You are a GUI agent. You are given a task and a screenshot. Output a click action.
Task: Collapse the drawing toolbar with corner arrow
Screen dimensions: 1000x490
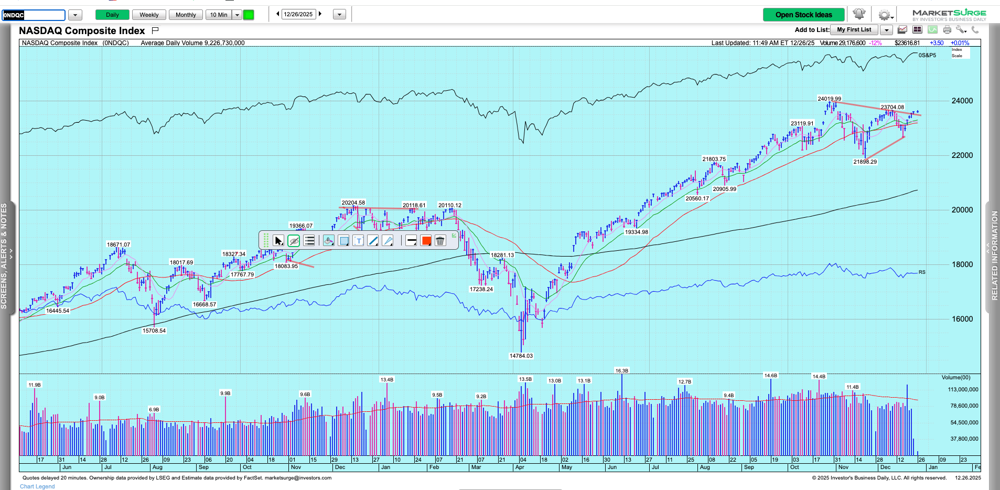454,236
